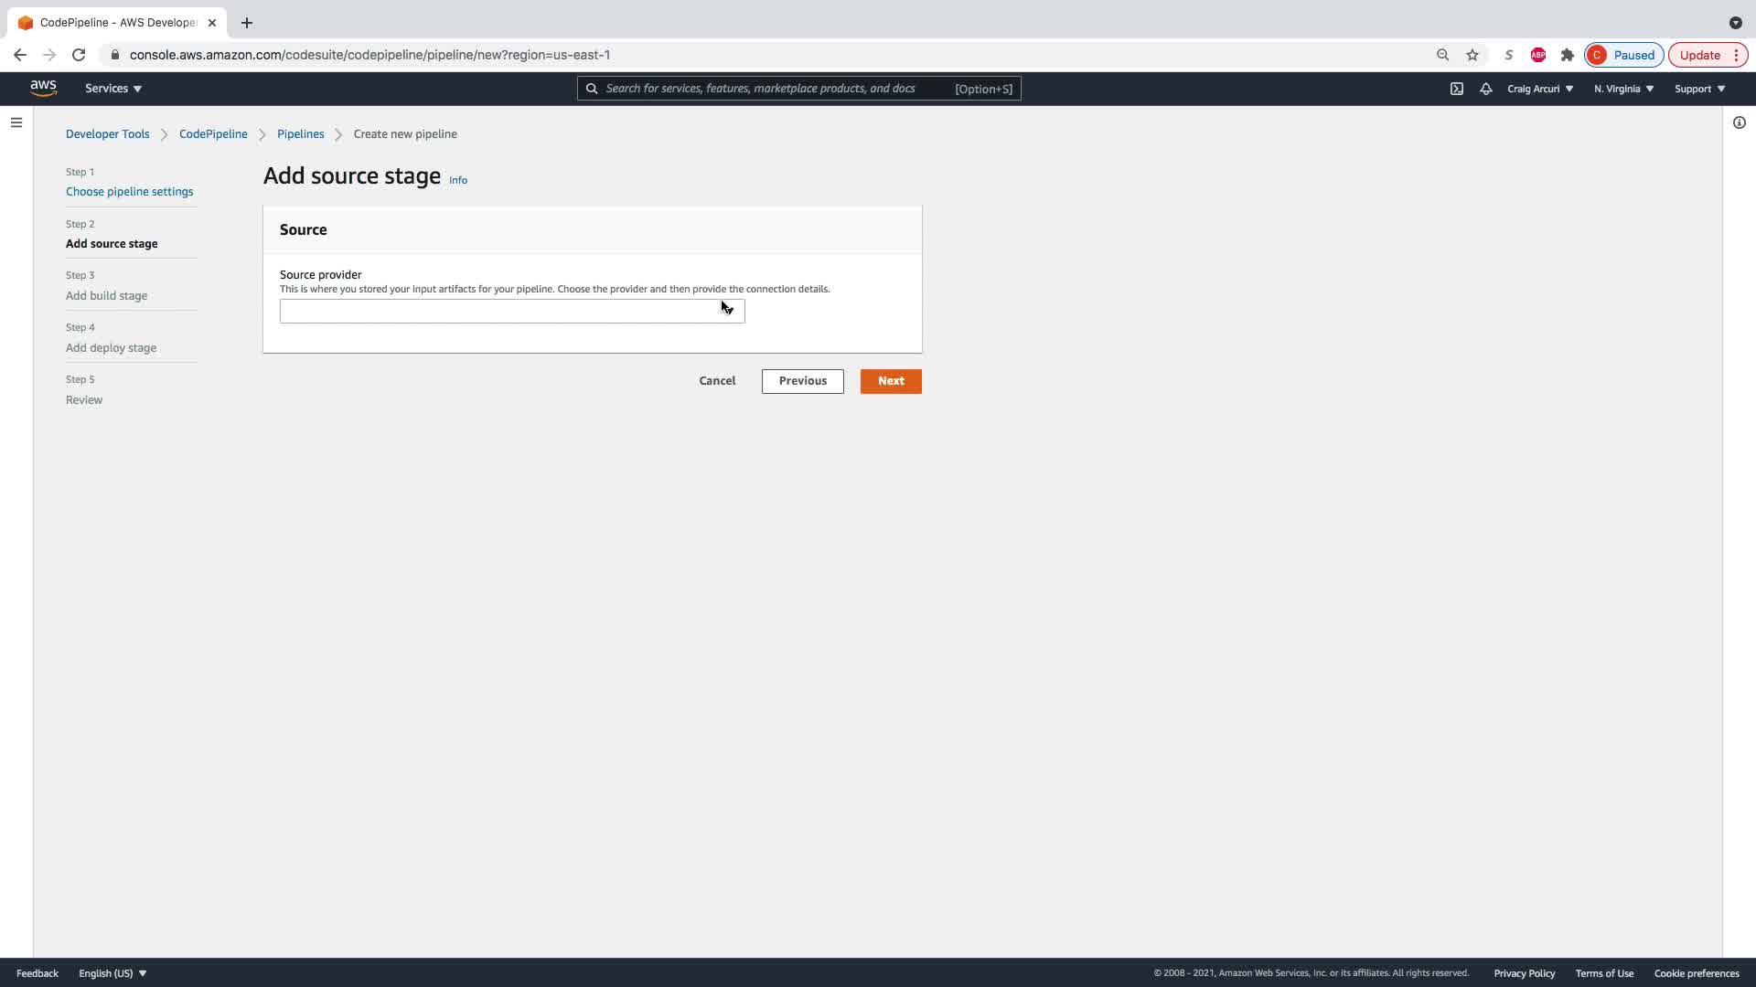Image resolution: width=1756 pixels, height=987 pixels.
Task: Open the notifications bell
Action: [1485, 89]
